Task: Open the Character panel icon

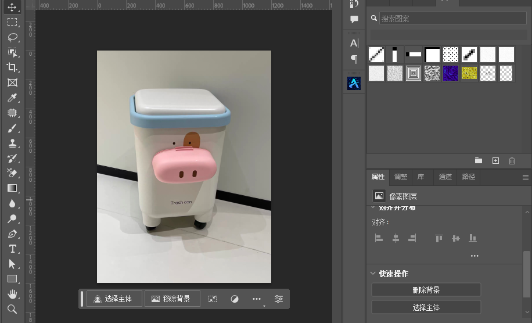Action: [x=354, y=43]
